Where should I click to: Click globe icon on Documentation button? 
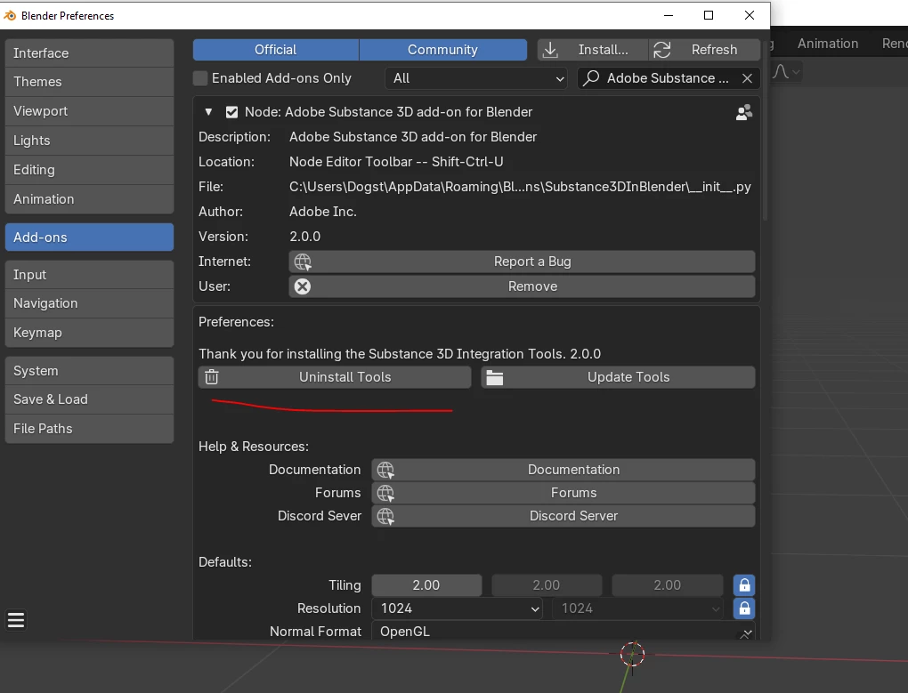pos(385,470)
